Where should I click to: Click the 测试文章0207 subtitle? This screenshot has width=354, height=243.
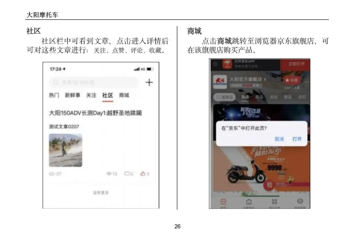(64, 126)
